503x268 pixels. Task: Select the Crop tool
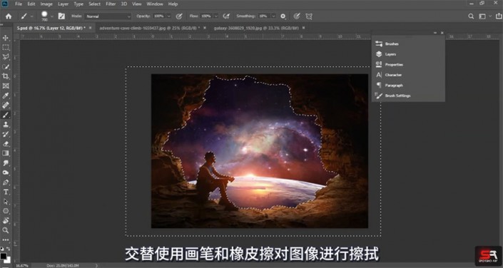tap(6, 76)
